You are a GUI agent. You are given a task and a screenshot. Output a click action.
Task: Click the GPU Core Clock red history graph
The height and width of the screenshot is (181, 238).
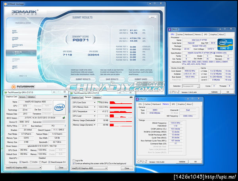click(x=121, y=103)
